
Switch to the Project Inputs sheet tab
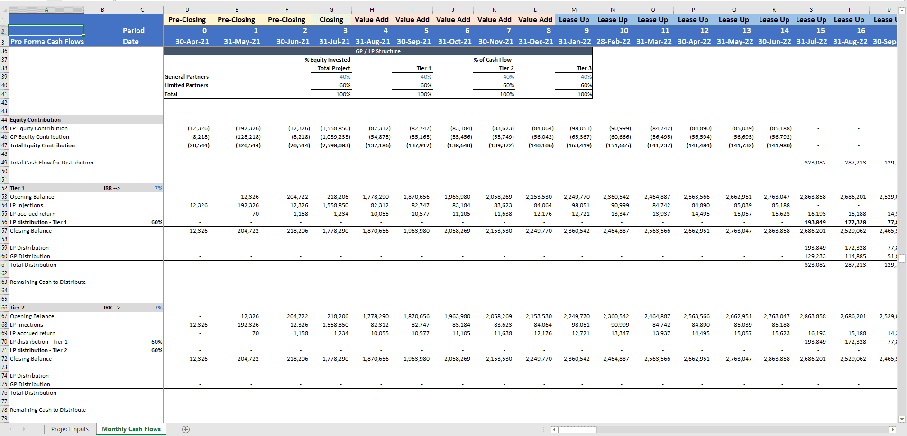70,429
